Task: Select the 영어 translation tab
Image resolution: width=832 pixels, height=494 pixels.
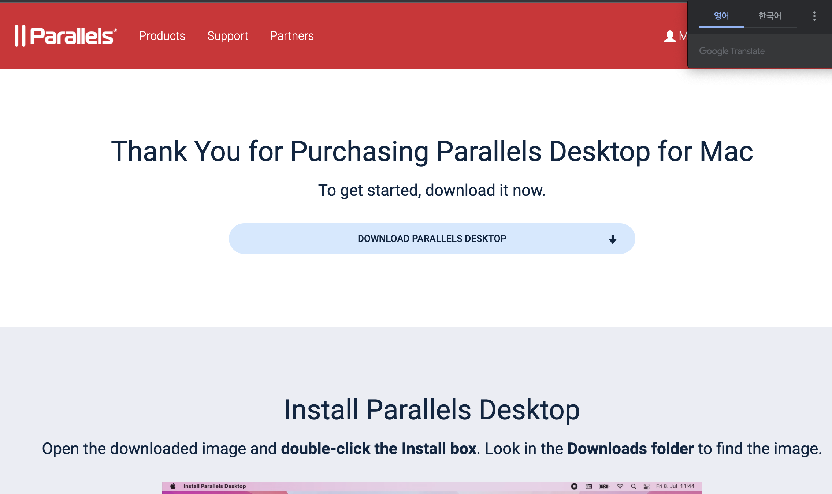Action: click(x=721, y=16)
